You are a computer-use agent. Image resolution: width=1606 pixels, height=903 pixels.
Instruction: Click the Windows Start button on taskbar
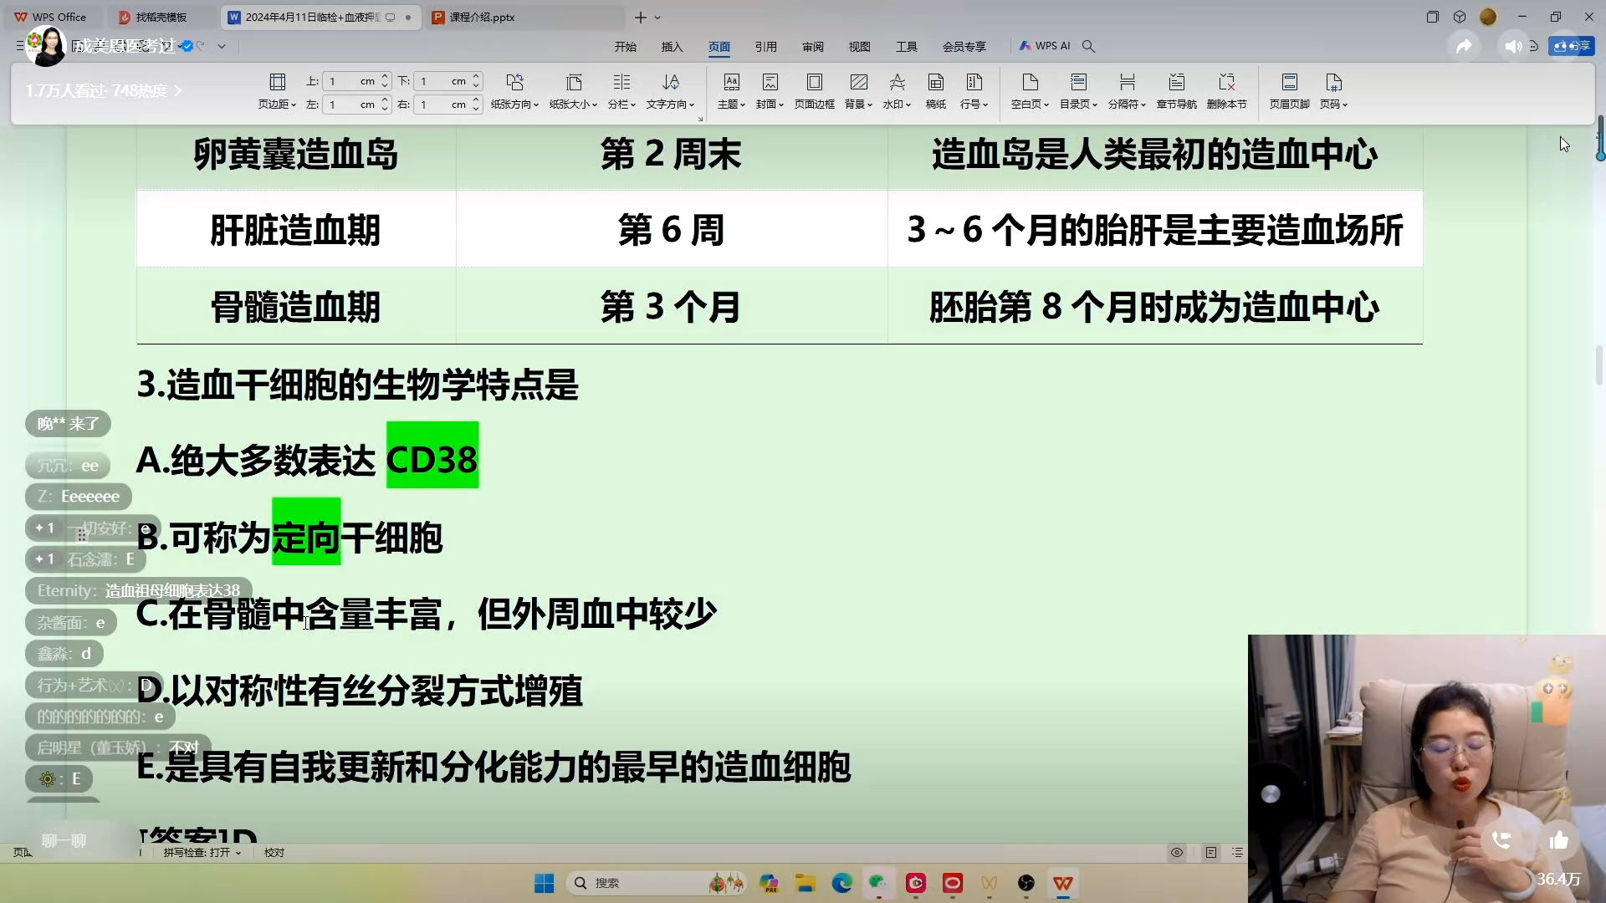[545, 883]
